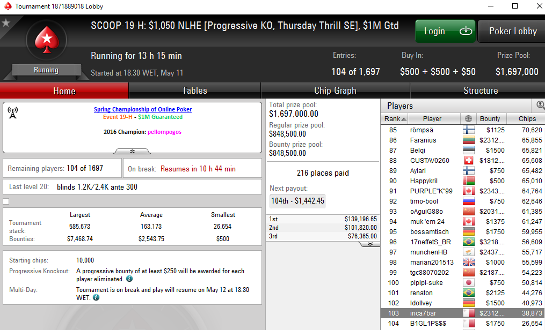The height and width of the screenshot is (330, 545).
Task: Sort by the Chips column header
Action: click(x=526, y=119)
